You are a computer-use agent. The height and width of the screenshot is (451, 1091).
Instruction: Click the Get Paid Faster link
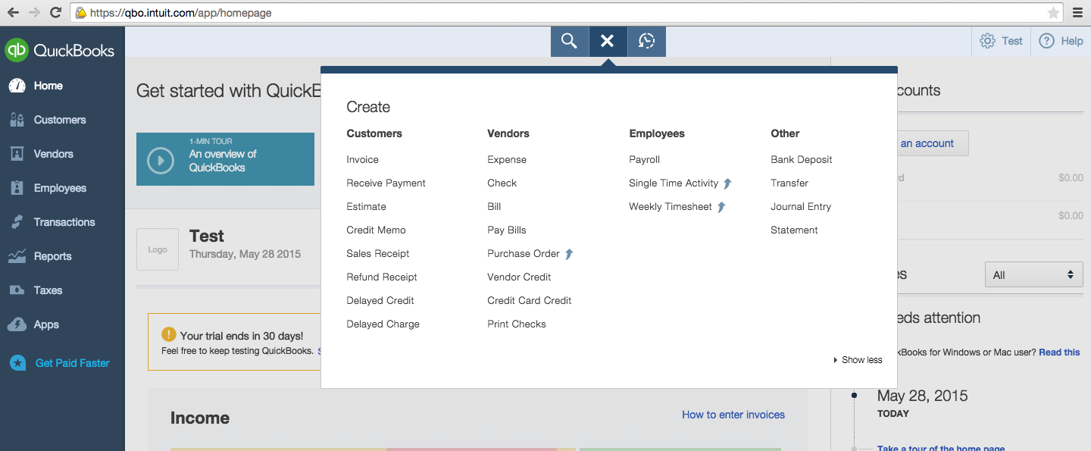click(x=72, y=363)
